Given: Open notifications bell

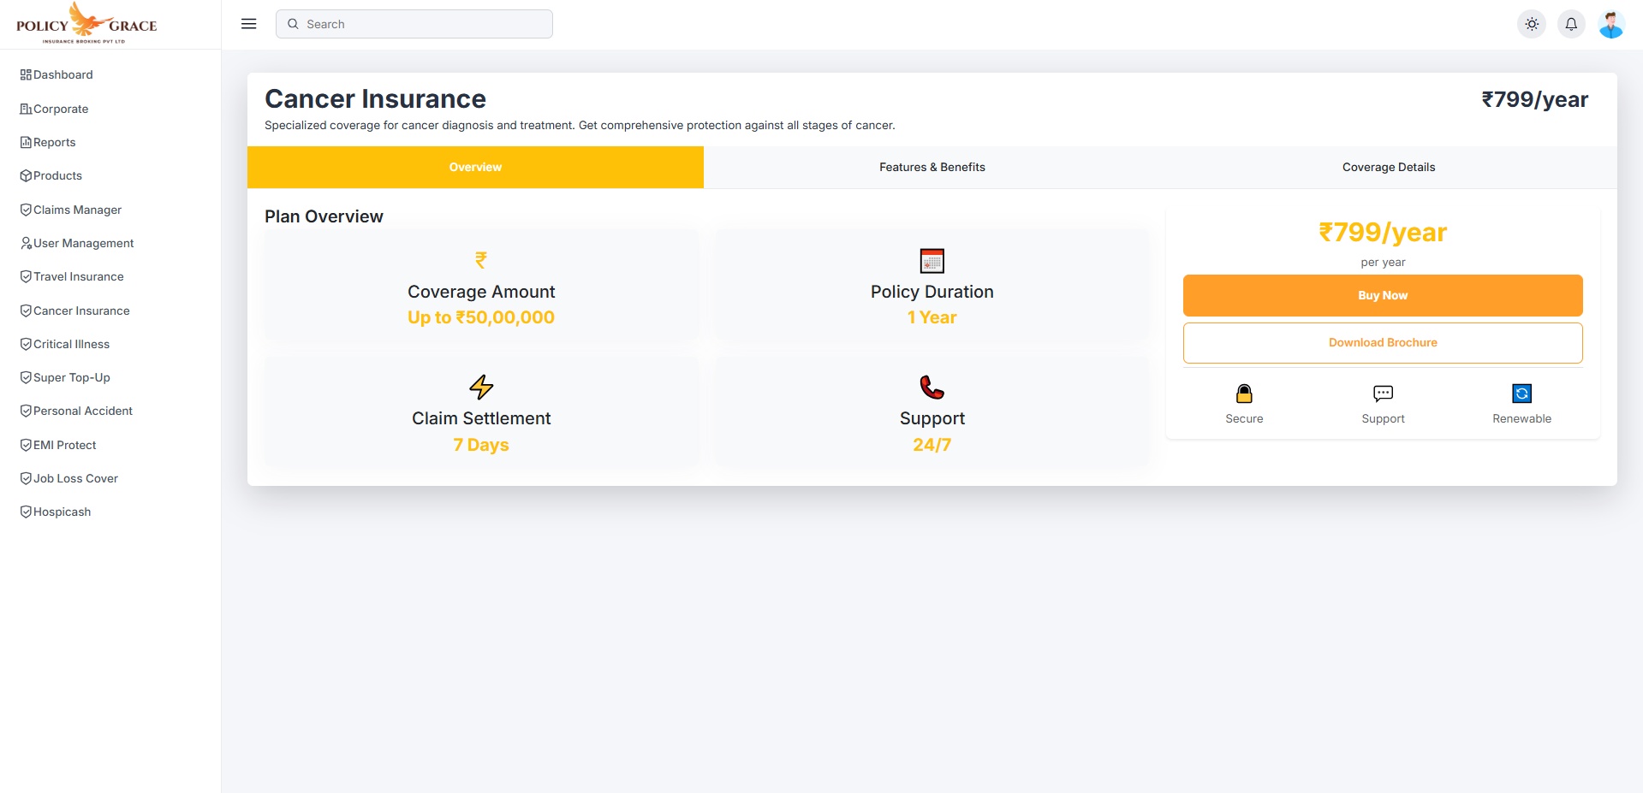Looking at the screenshot, I should (x=1571, y=24).
